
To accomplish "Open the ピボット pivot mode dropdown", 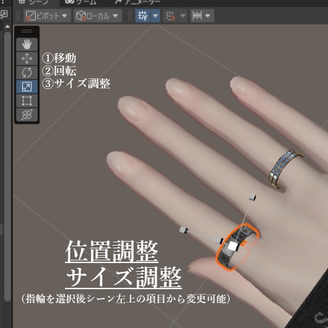I will click(x=47, y=16).
